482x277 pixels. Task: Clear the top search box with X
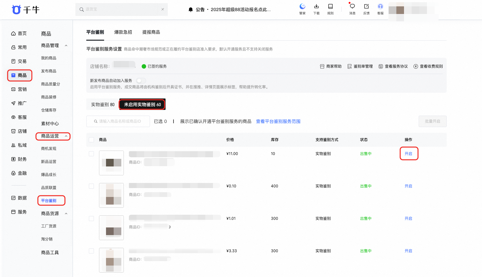coord(163,9)
